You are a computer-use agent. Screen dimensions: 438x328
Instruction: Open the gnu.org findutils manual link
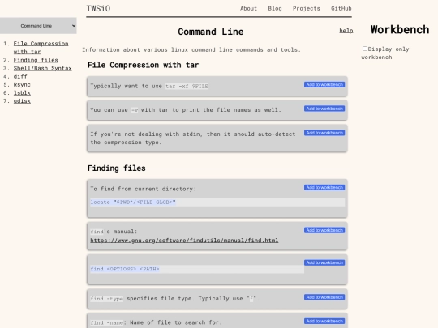[184, 241]
